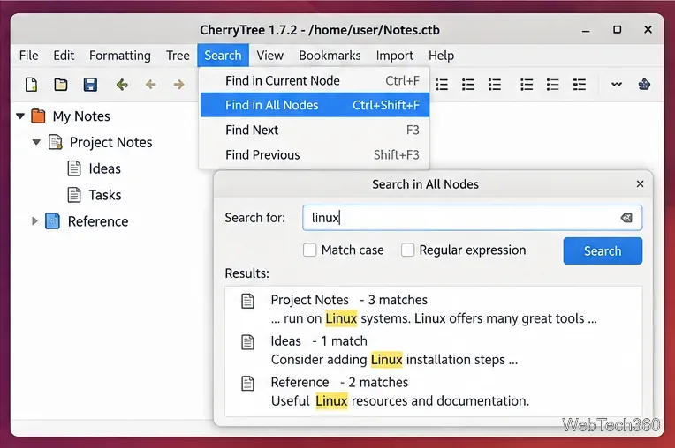Open the File menu
This screenshot has width=675, height=448.
coord(29,56)
